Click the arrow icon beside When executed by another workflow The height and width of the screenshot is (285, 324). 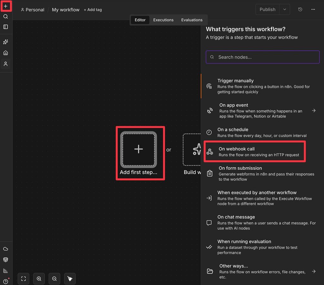click(x=209, y=198)
